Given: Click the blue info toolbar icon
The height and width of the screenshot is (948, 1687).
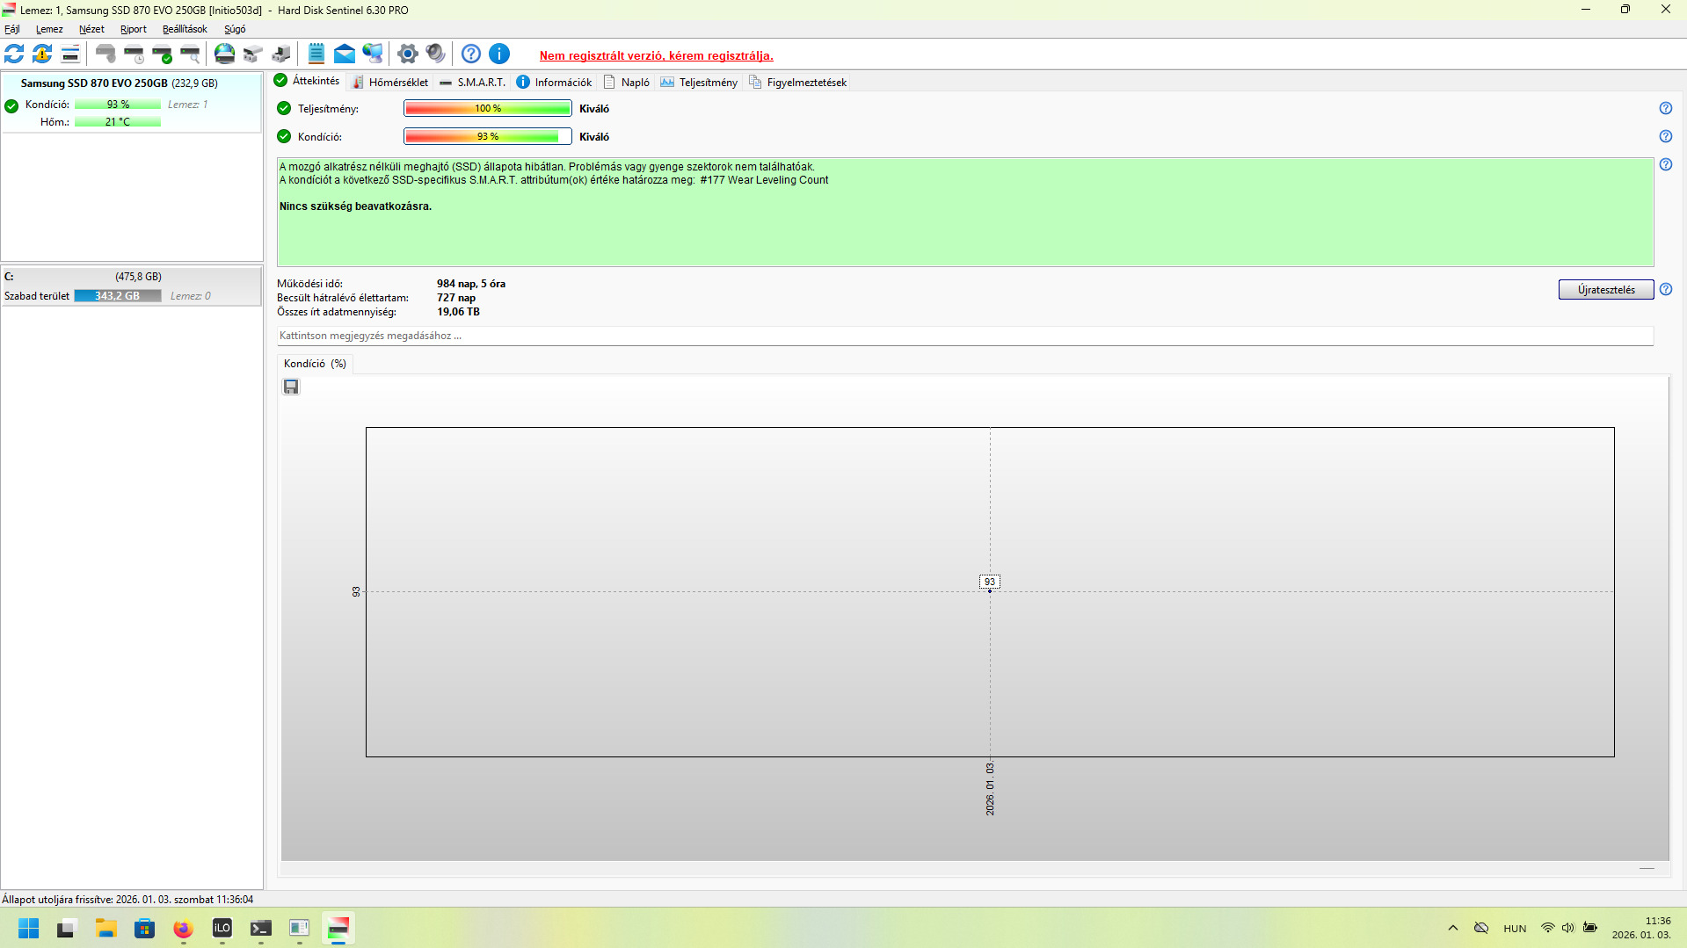Looking at the screenshot, I should coord(499,54).
